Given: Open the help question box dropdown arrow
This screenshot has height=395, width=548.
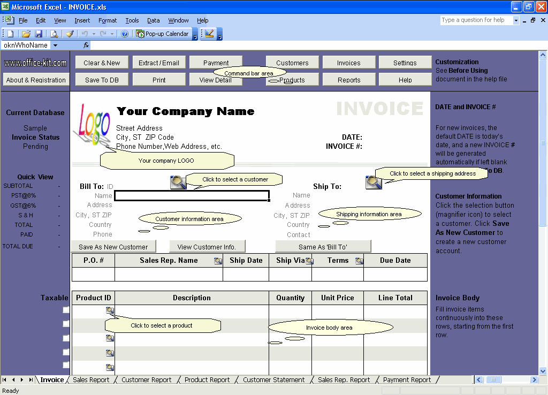Looking at the screenshot, I should (517, 20).
